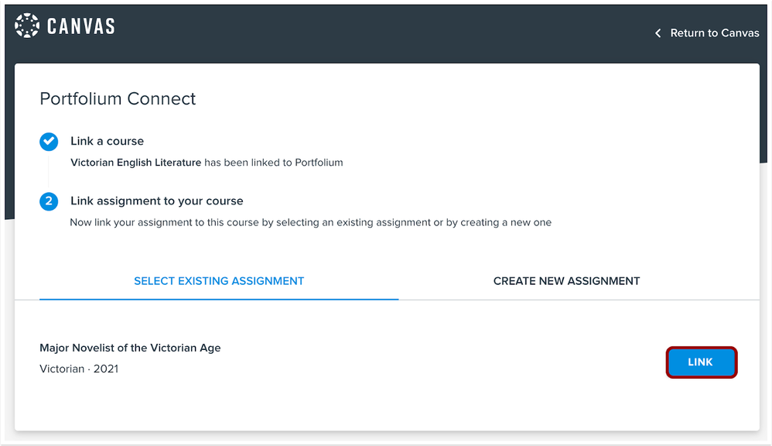Switch to Select Existing Assignment tab

click(x=219, y=281)
